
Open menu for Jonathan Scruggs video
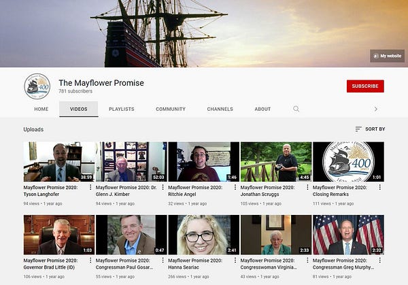(307, 187)
